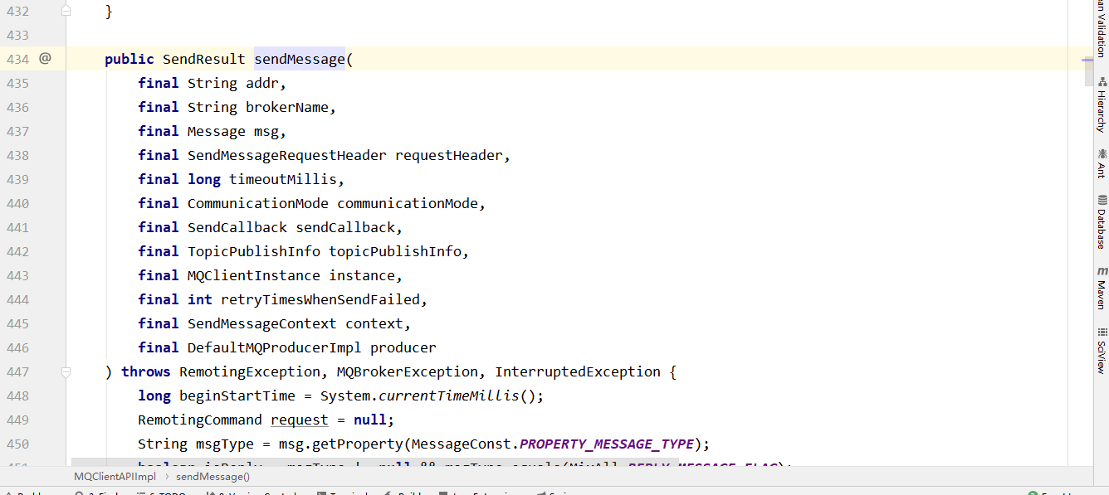The image size is (1109, 495).
Task: Open the Hierarchy tool window tab
Action: point(1102,104)
